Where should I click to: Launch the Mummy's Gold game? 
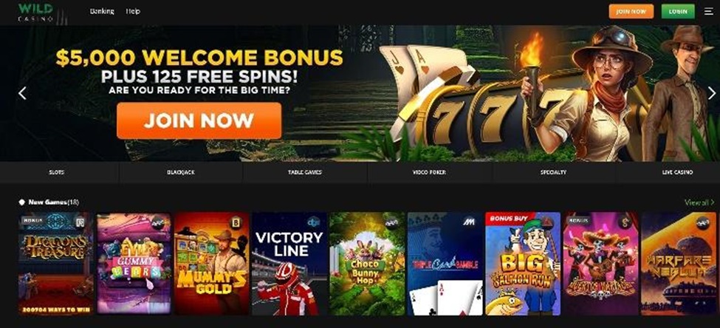pos(212,264)
